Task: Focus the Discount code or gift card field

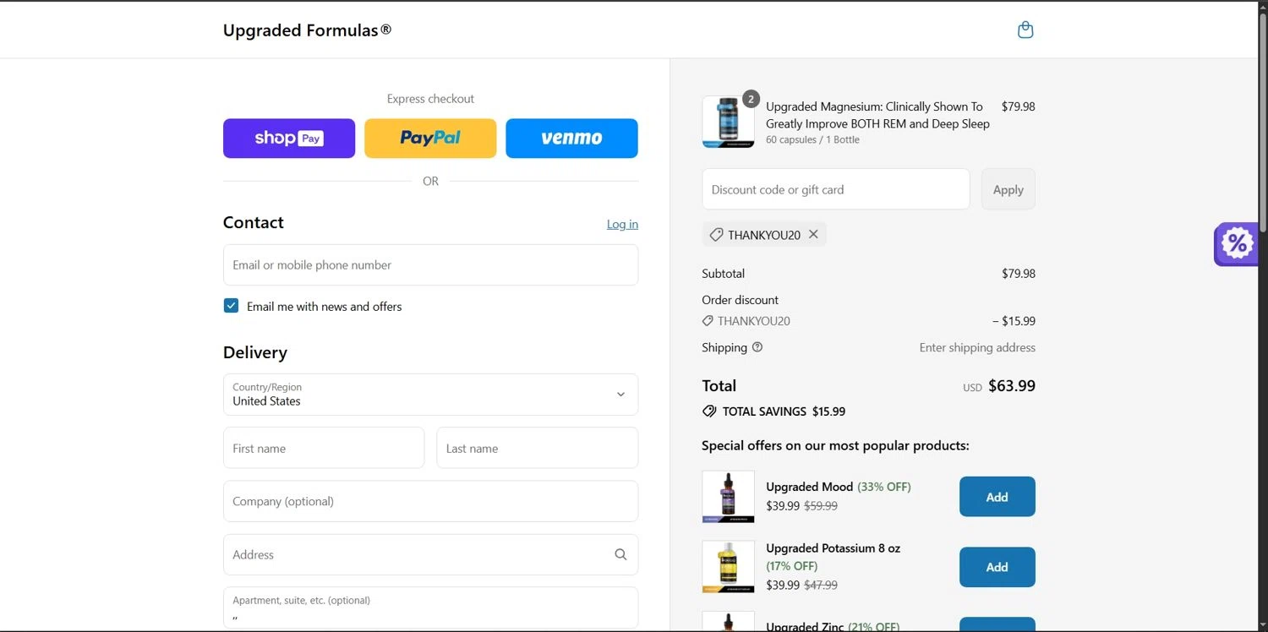Action: pyautogui.click(x=835, y=189)
